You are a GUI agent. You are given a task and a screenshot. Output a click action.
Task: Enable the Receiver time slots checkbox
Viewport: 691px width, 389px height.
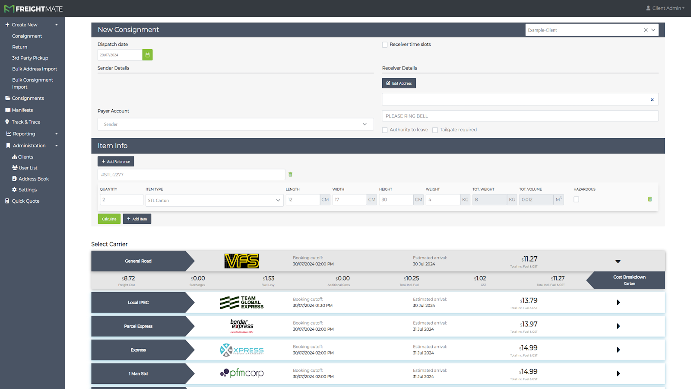[x=385, y=45]
